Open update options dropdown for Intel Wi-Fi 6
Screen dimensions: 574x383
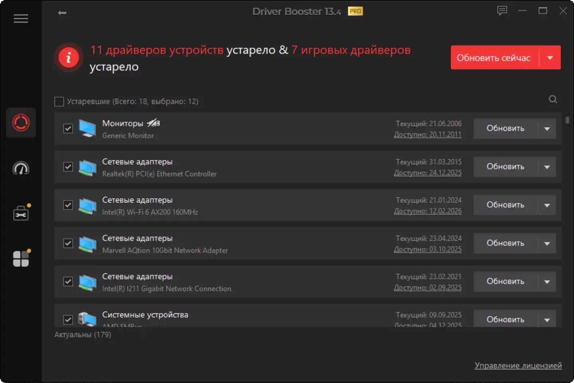click(547, 205)
